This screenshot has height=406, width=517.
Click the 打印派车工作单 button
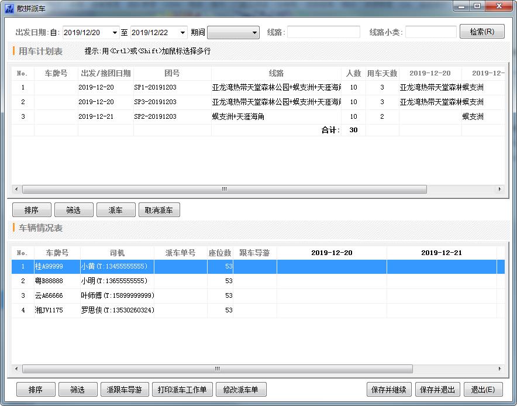coord(182,390)
